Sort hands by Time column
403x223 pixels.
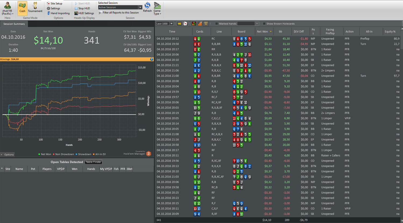point(172,31)
